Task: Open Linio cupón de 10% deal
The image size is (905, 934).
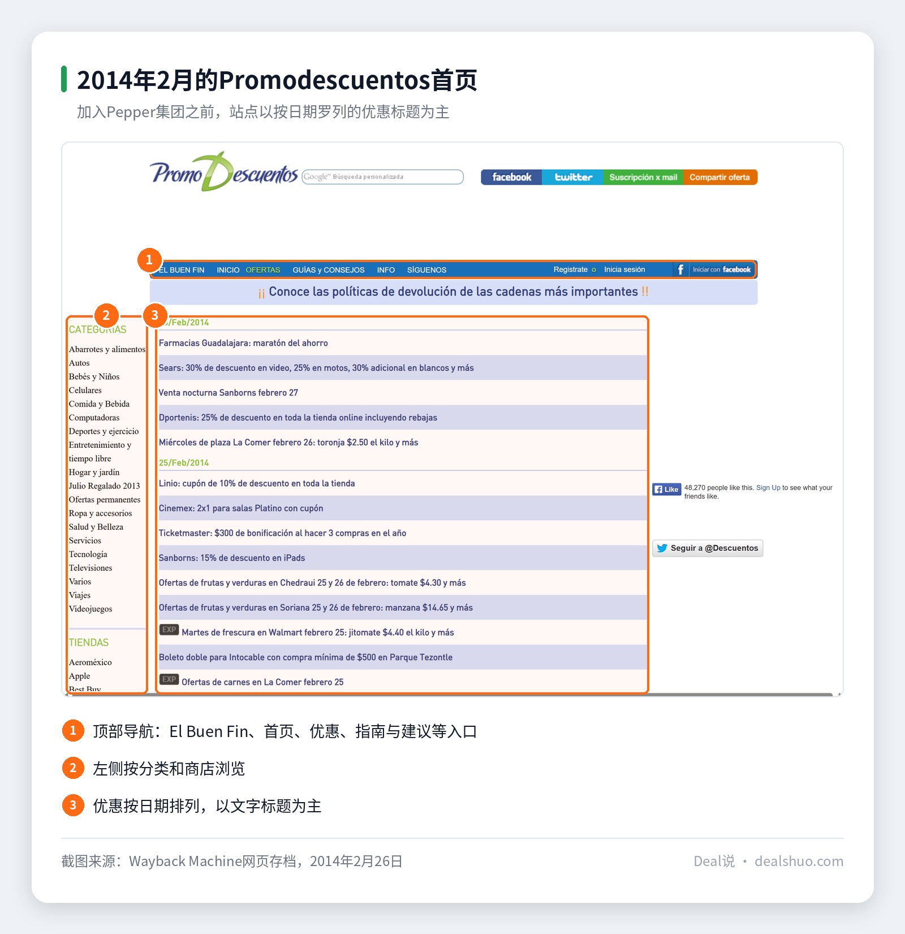Action: click(257, 483)
